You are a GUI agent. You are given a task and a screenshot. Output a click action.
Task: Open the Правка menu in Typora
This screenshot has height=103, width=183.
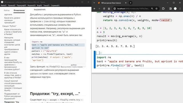pos(11,5)
